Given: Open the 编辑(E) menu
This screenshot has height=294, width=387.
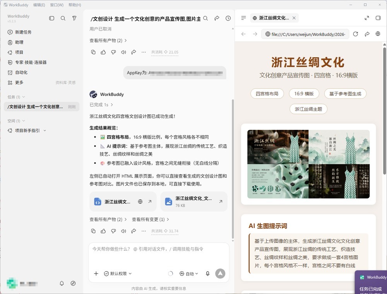Looking at the screenshot, I should tap(39, 5).
